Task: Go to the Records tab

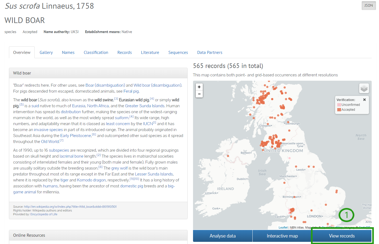Action: 124,53
